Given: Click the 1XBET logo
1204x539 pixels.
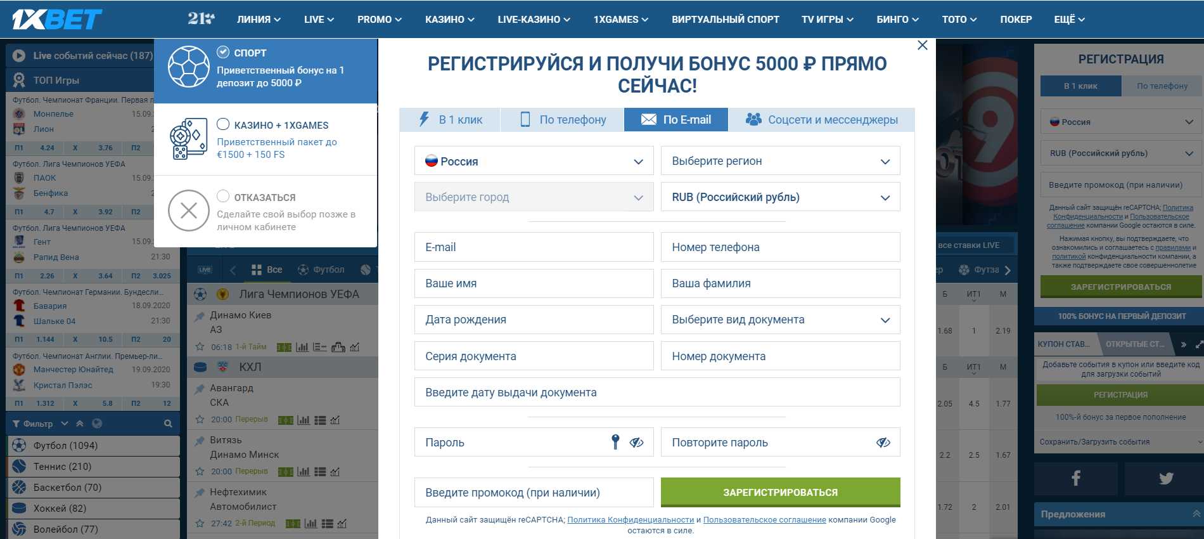Looking at the screenshot, I should [57, 20].
